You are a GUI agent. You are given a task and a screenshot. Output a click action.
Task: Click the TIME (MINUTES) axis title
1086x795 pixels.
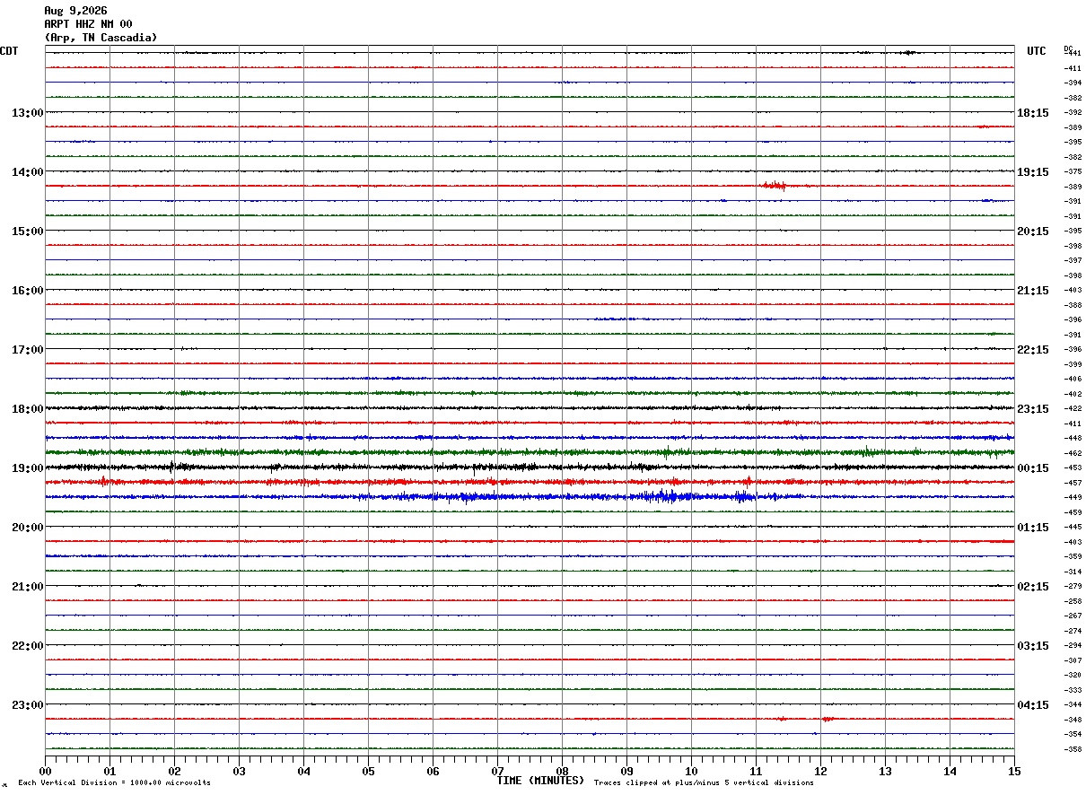[x=540, y=781]
